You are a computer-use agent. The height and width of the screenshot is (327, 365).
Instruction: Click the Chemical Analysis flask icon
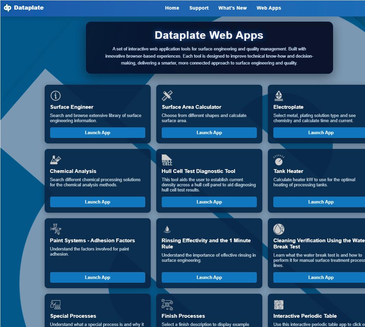tap(55, 160)
